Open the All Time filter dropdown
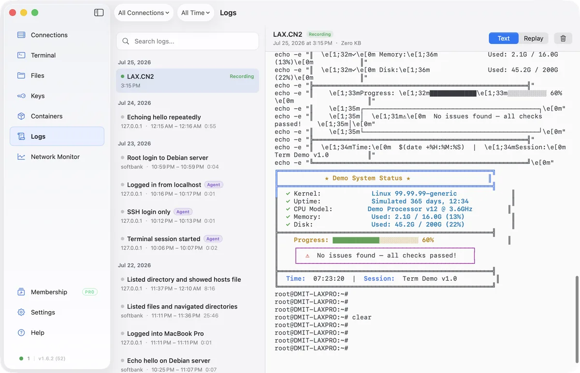This screenshot has height=373, width=580. point(196,13)
